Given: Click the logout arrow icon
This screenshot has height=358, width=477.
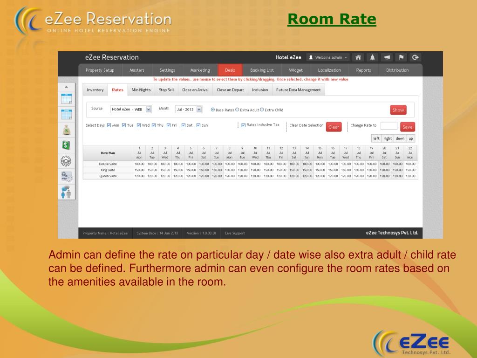Looking at the screenshot, I should [x=416, y=57].
